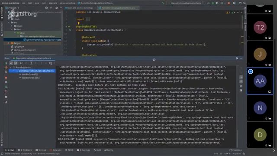Image resolution: width=277 pixels, height=156 pixels.
Task: Open the run configuration dropdown
Action: (186, 3)
